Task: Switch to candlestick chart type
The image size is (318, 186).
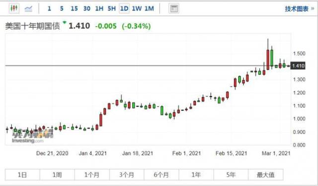Action: point(14,8)
